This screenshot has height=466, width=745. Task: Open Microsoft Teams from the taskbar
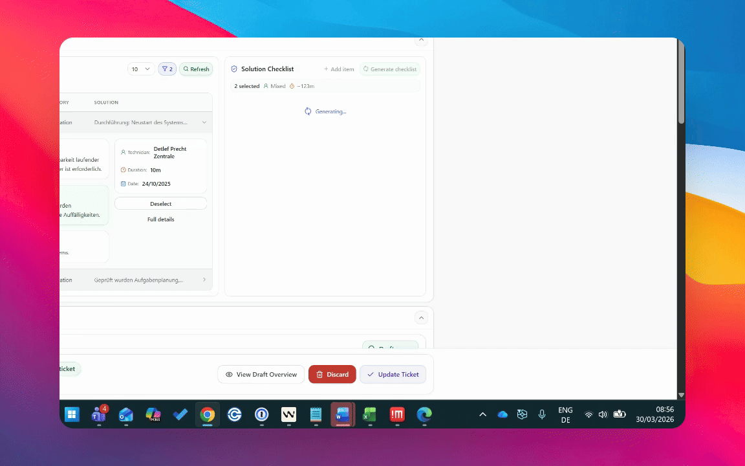99,415
